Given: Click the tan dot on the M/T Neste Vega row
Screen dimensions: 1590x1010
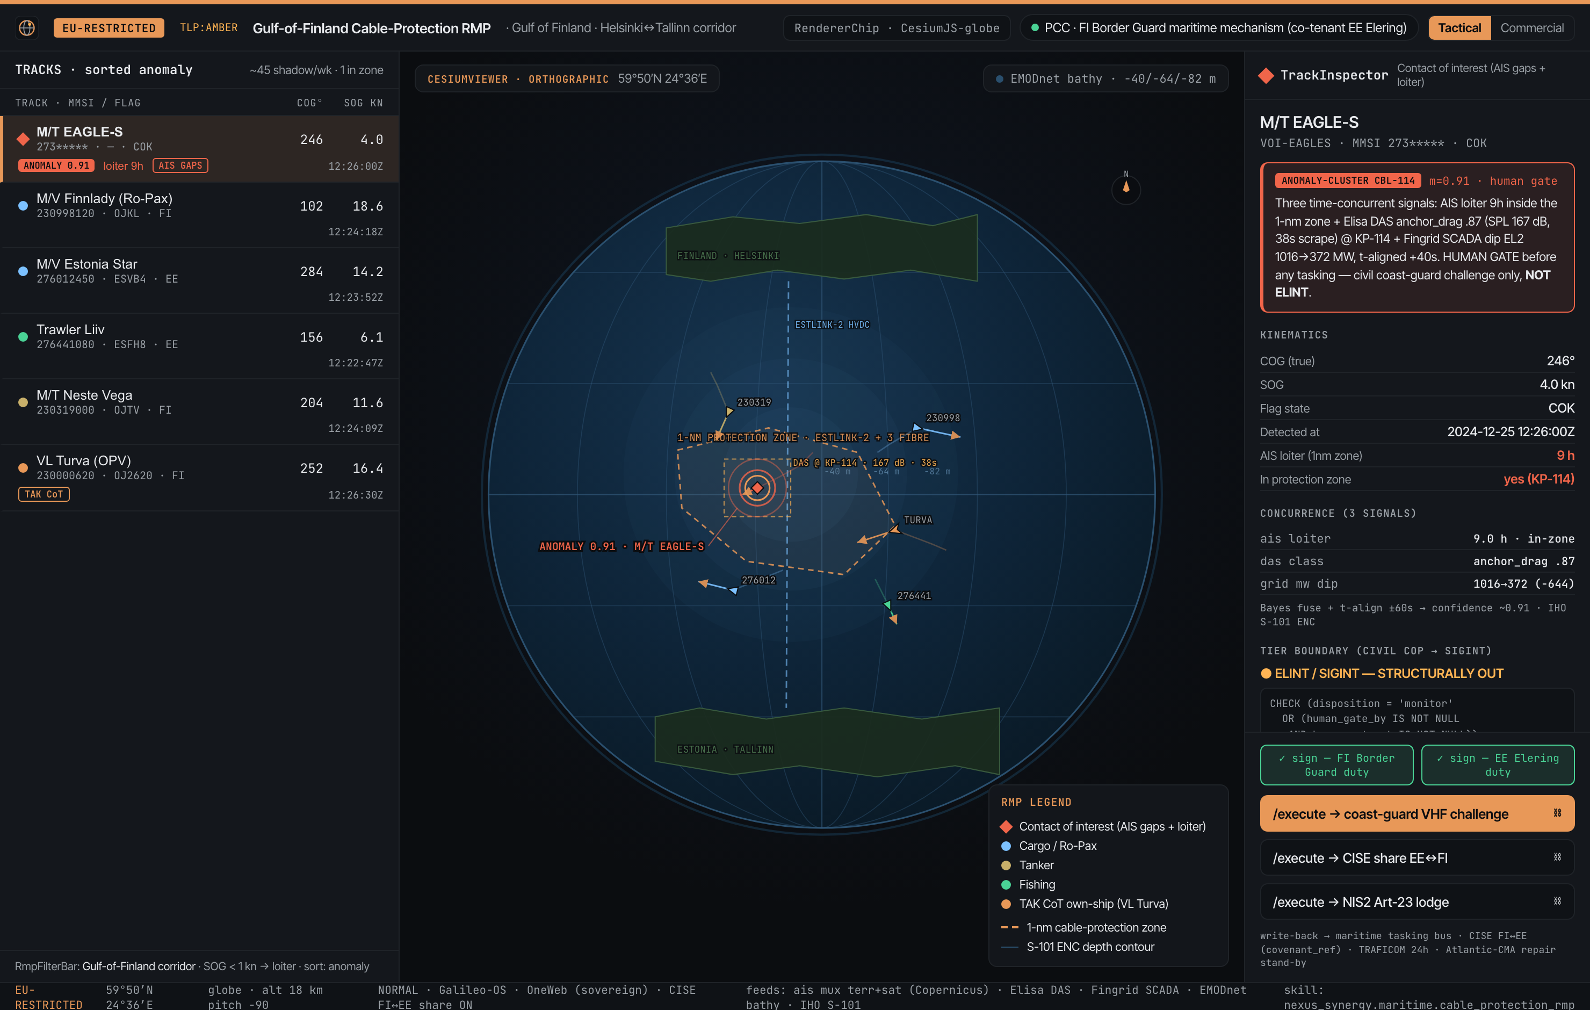Looking at the screenshot, I should tap(23, 402).
